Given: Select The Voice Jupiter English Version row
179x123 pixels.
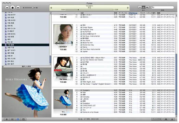Looking at the screenshot, I should [x=125, y=84].
